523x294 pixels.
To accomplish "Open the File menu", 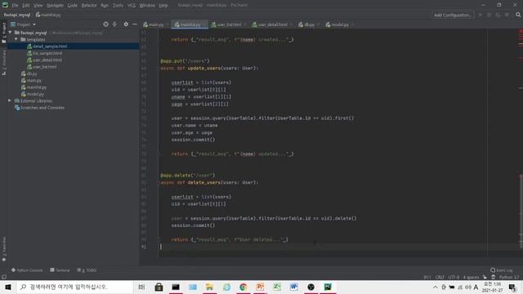I will click(15, 6).
